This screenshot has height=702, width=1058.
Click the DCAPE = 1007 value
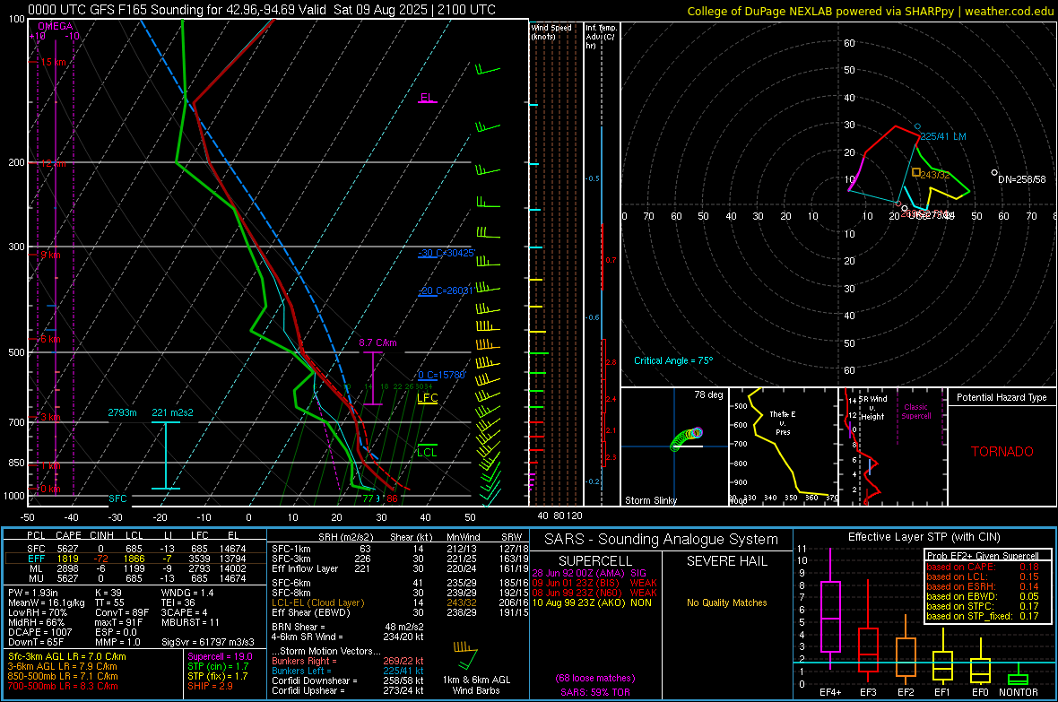tap(39, 632)
